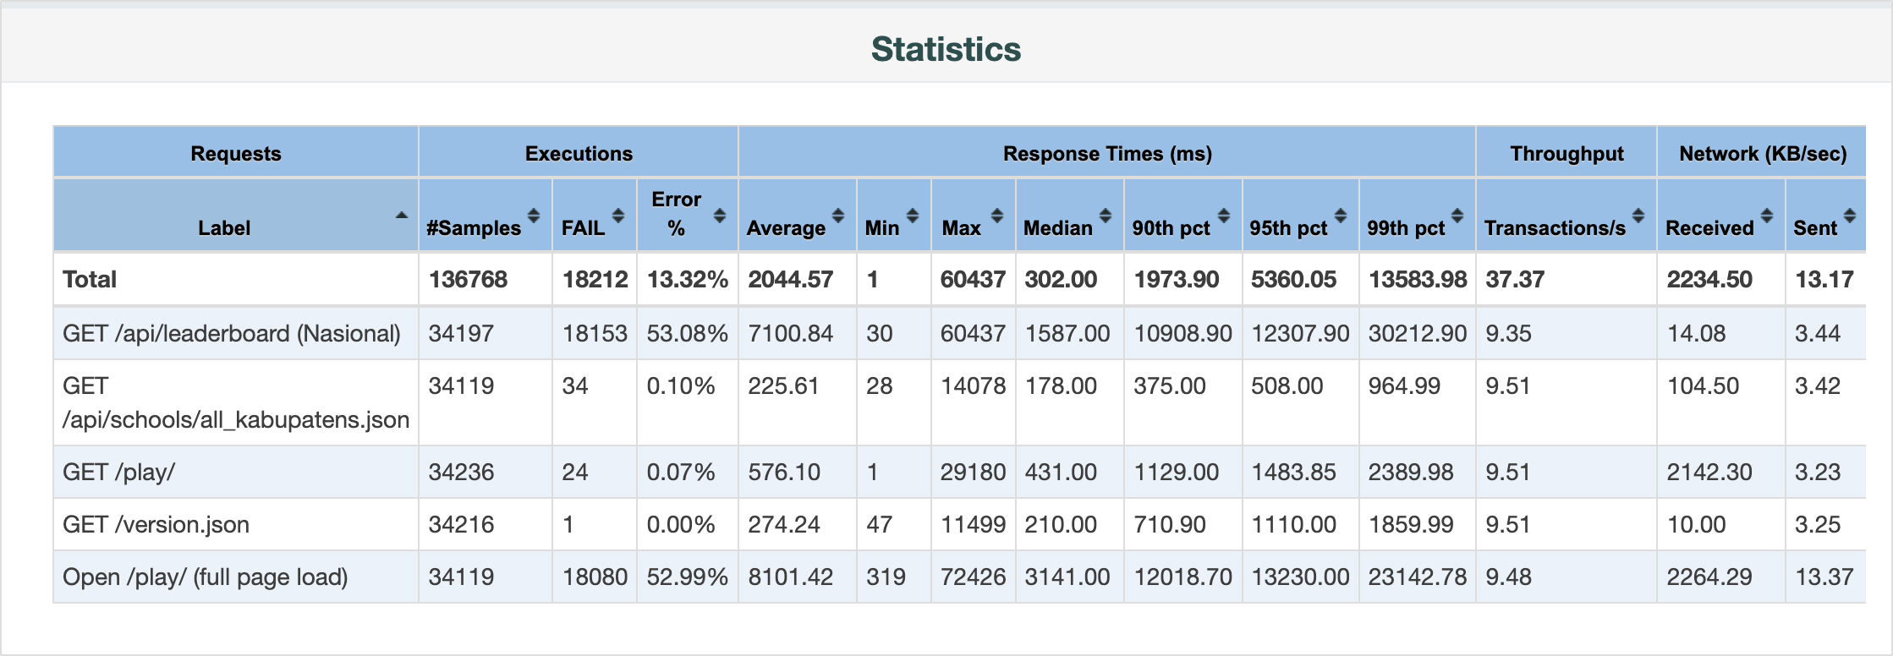Click the Throughput group header
Image resolution: width=1893 pixels, height=656 pixels.
[1567, 154]
